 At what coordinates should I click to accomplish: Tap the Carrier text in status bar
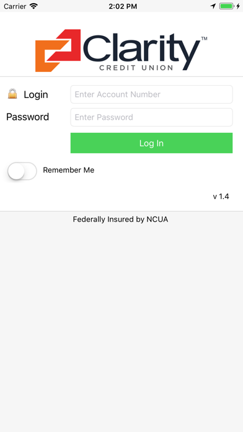point(15,6)
